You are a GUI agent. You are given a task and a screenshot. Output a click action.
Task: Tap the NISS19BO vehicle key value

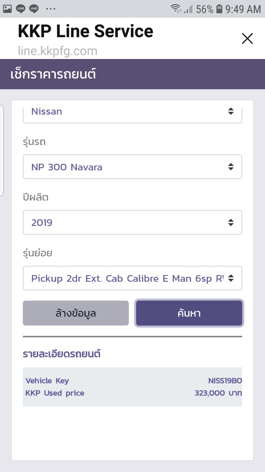225,381
